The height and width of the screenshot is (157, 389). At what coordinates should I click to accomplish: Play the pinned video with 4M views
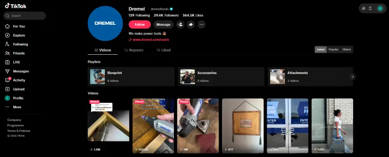click(198, 126)
